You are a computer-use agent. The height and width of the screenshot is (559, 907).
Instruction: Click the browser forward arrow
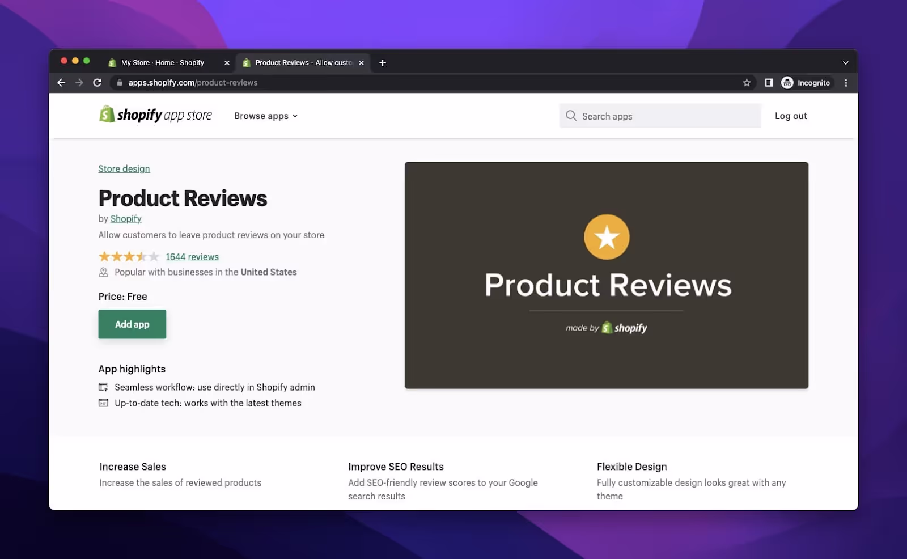(79, 83)
